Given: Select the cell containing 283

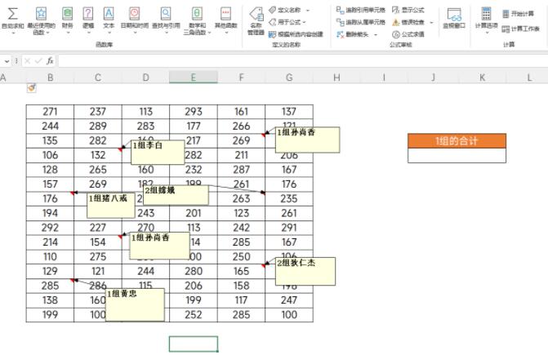Looking at the screenshot, I should tap(145, 126).
